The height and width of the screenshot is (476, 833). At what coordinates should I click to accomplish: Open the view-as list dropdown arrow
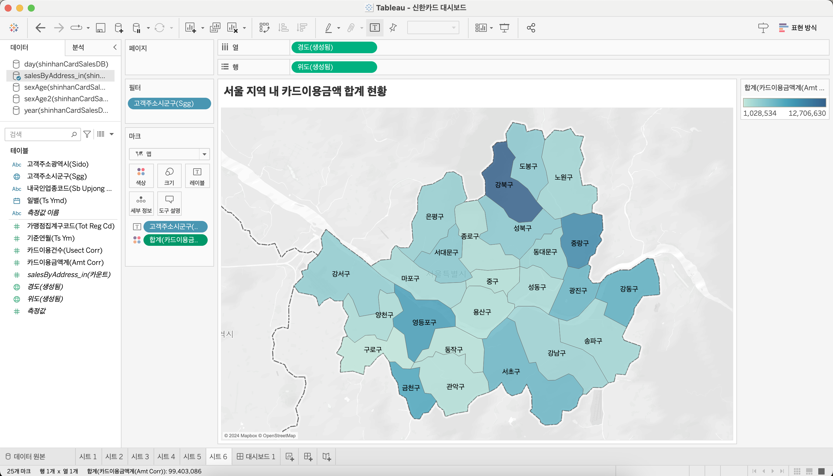pos(112,134)
